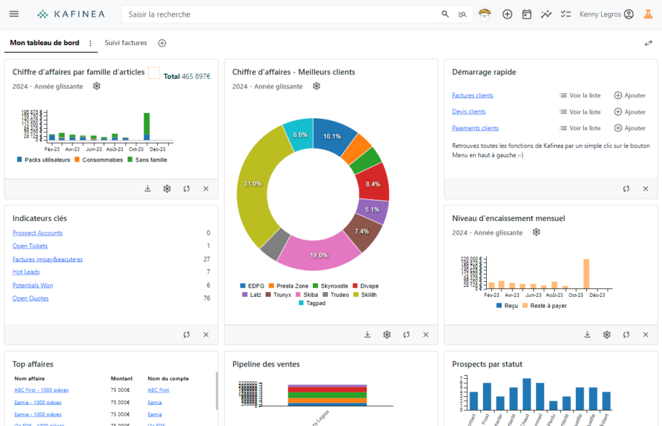The height and width of the screenshot is (426, 662).
Task: Click the orange lab flask icon
Action: [648, 14]
